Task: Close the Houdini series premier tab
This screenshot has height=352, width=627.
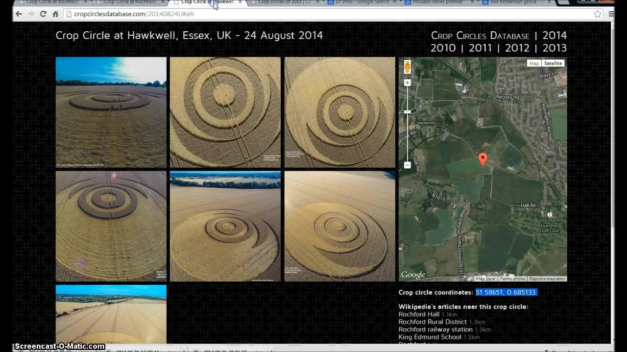Action: pyautogui.click(x=472, y=2)
